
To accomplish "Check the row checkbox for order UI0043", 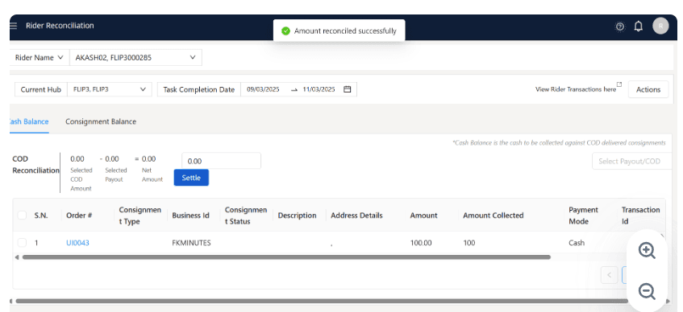I will coord(22,243).
